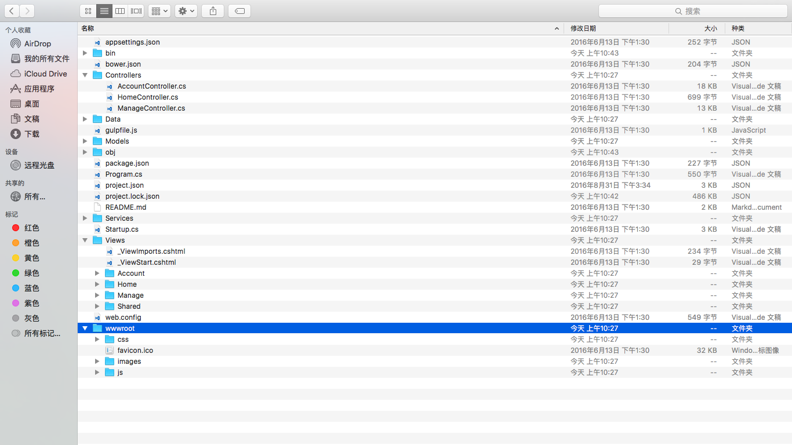Switch to Cover Flow view

[x=136, y=11]
